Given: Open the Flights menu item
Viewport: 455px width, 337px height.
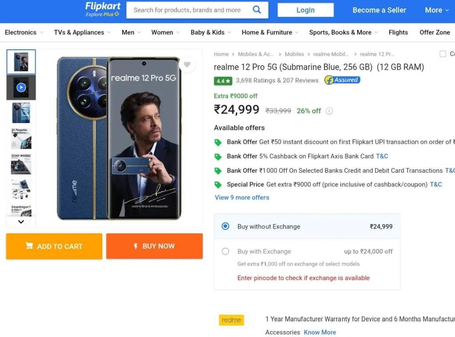Looking at the screenshot, I should pyautogui.click(x=398, y=32).
